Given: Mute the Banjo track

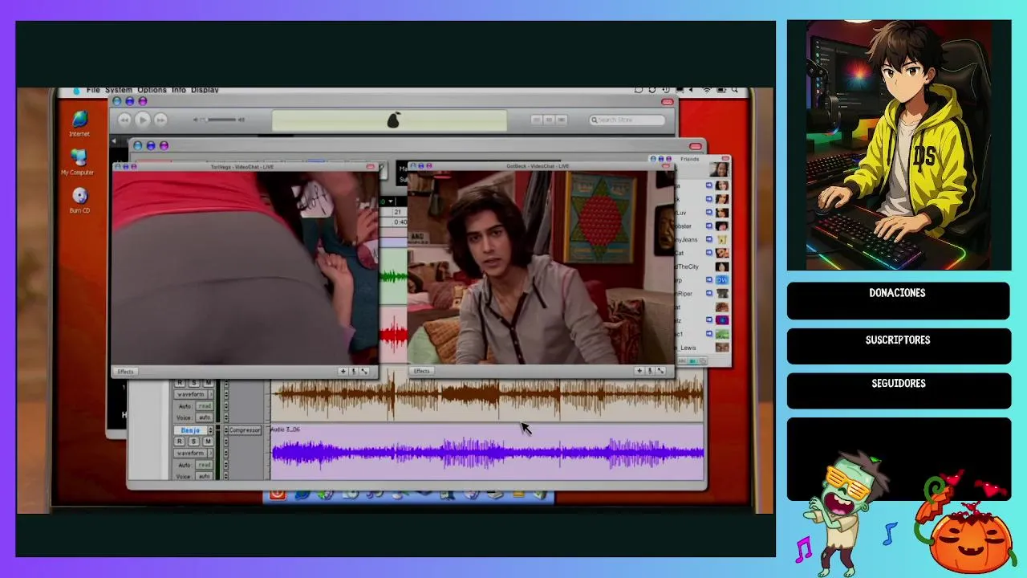Looking at the screenshot, I should point(209,442).
